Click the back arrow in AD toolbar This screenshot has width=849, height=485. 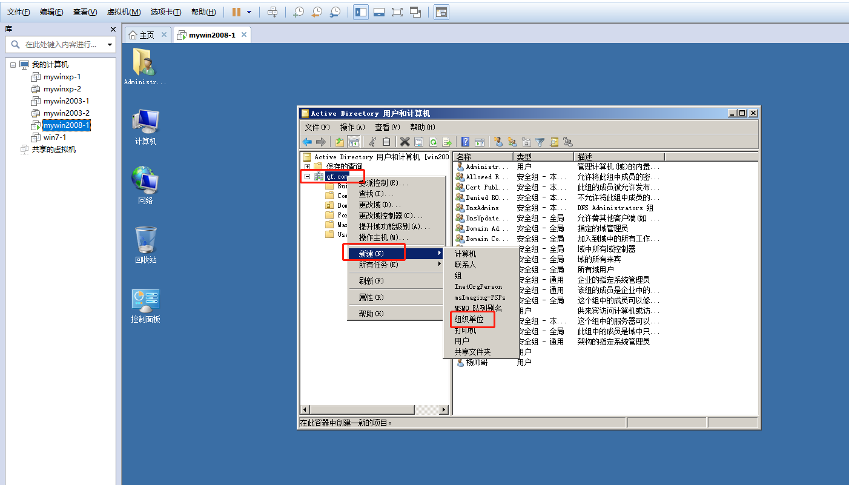[x=308, y=142]
